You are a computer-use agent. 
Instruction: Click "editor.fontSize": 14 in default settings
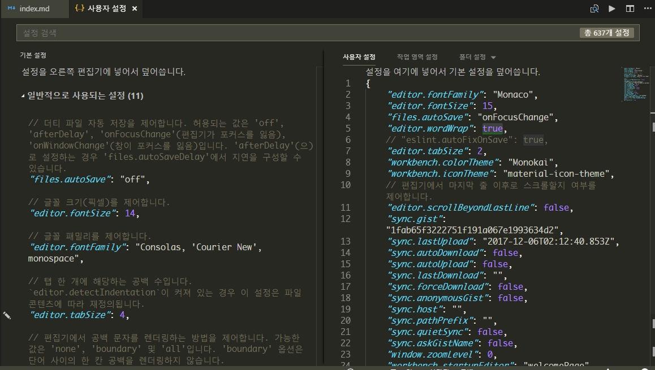pyautogui.click(x=84, y=213)
